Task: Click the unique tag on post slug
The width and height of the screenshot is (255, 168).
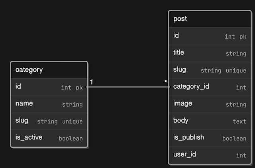Action: [x=236, y=71]
